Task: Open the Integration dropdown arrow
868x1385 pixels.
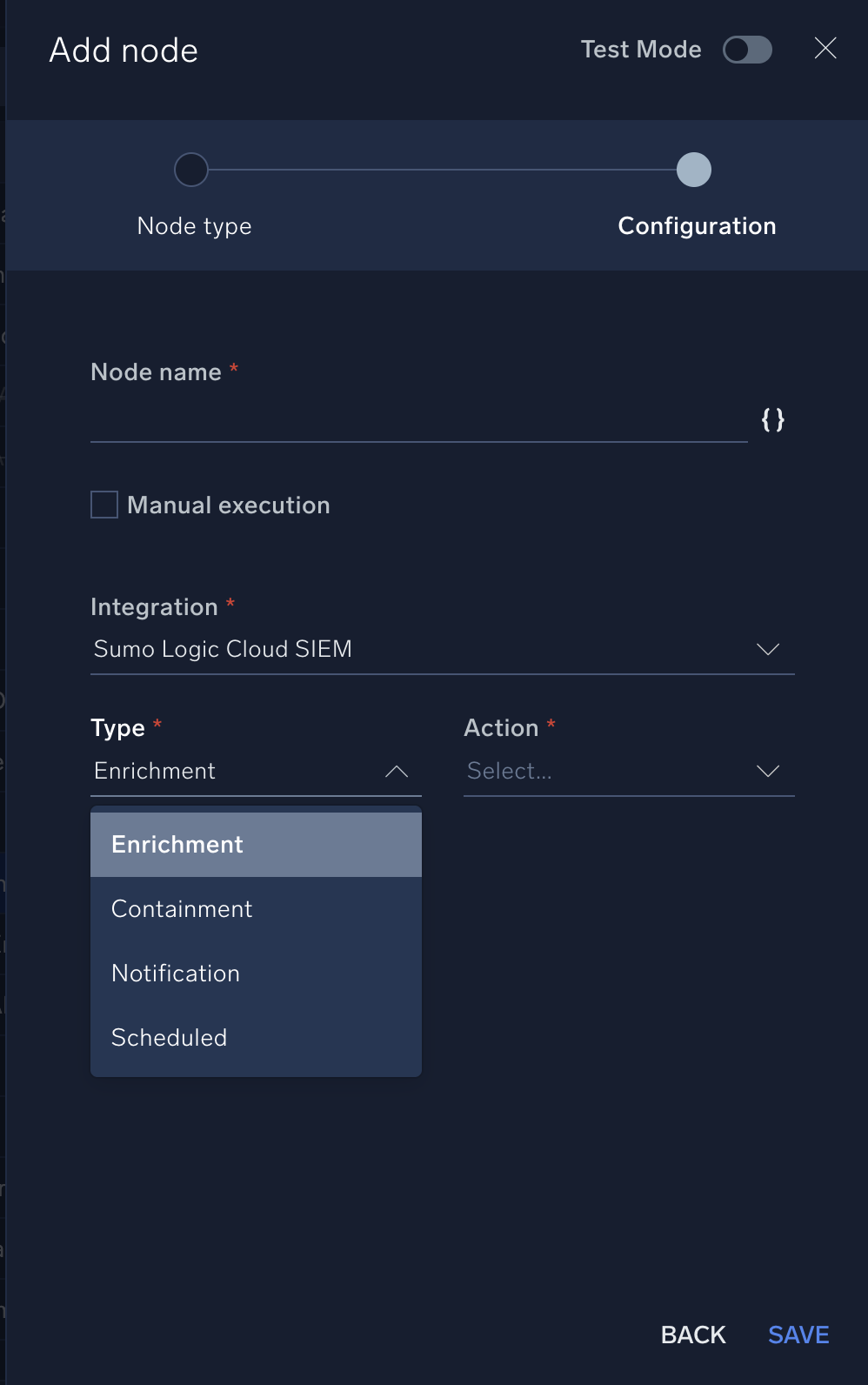Action: 767,650
